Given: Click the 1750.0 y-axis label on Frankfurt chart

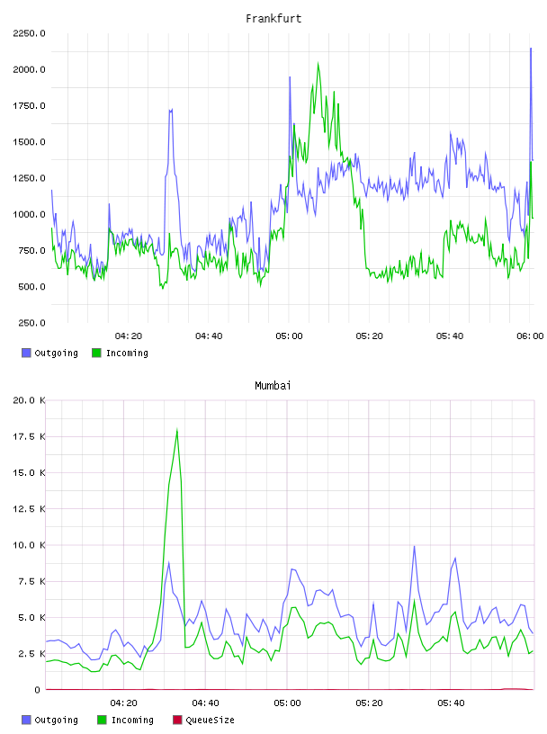Looking at the screenshot, I should tap(29, 106).
